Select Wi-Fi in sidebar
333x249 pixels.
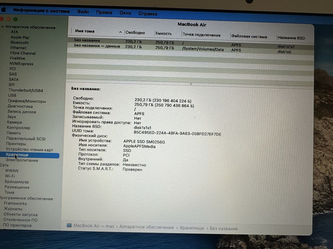click(x=10, y=176)
